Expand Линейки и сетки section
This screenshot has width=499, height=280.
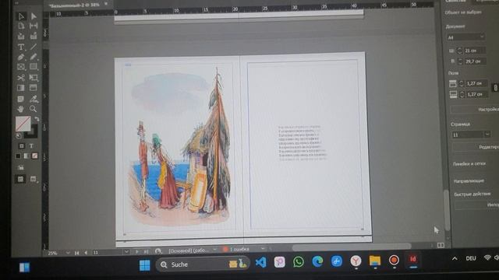click(469, 164)
